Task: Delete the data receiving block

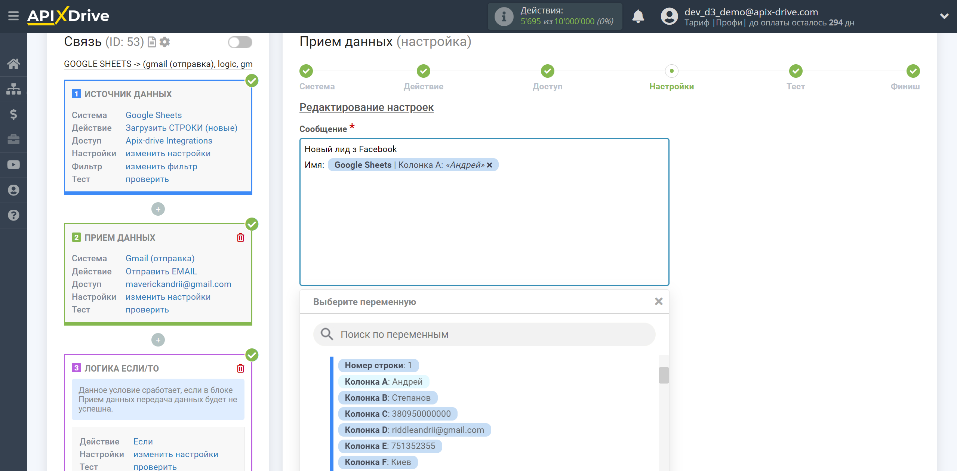Action: click(240, 238)
